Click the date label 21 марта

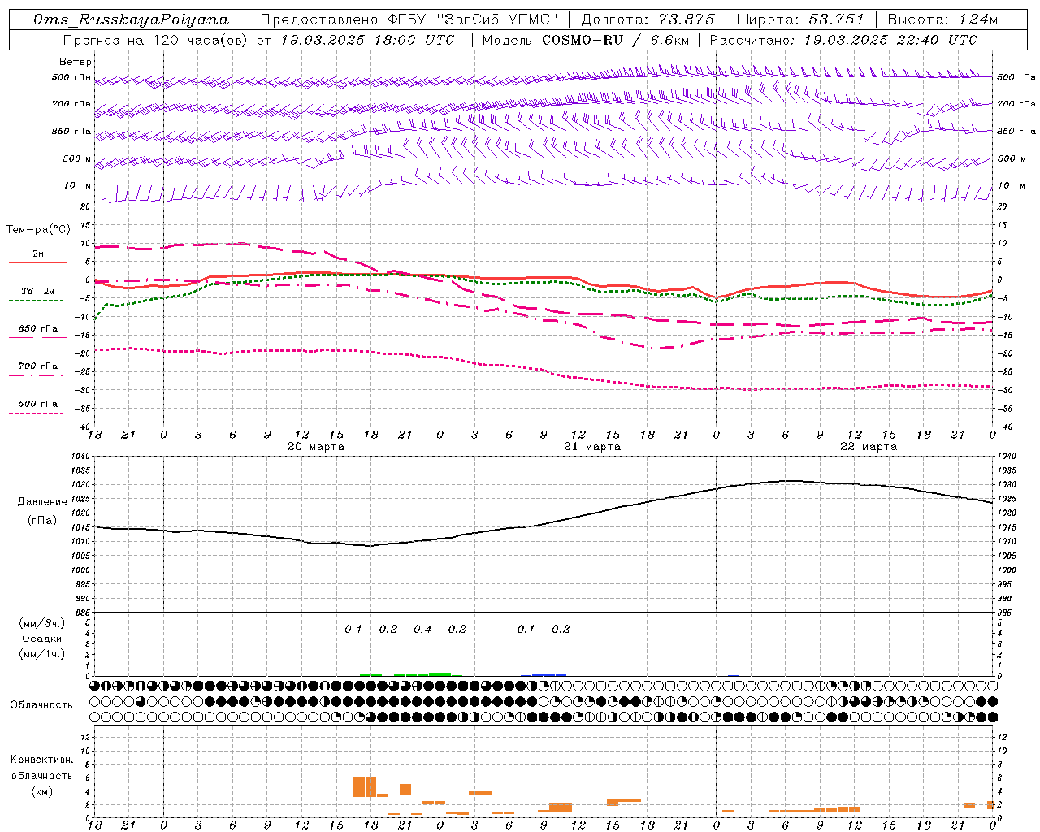(592, 447)
